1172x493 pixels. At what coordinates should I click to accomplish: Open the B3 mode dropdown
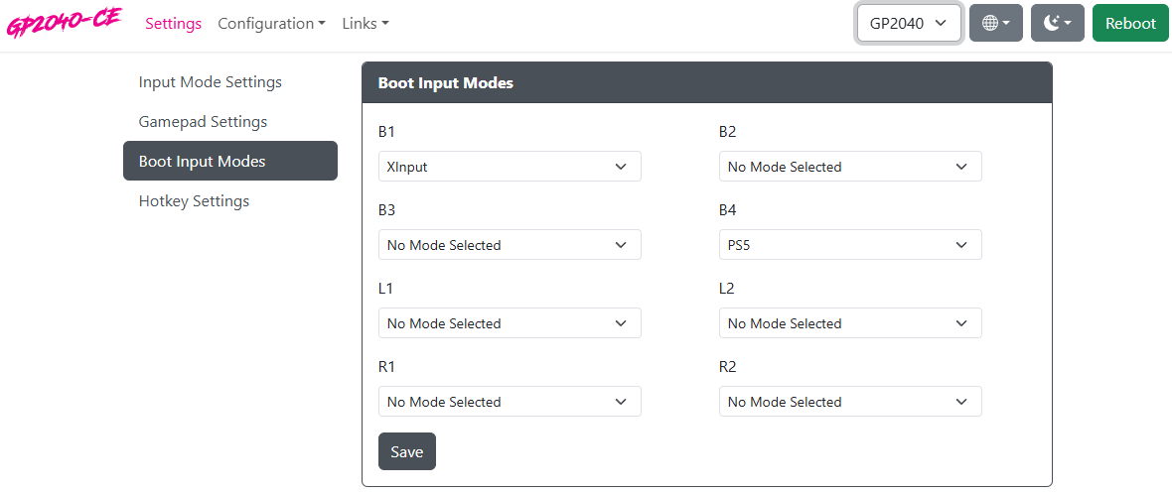coord(510,245)
